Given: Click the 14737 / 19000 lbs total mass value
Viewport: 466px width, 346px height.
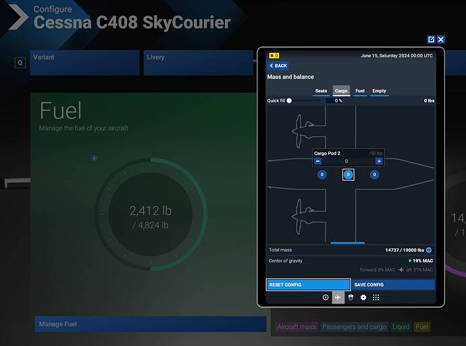Looking at the screenshot, I should pos(405,250).
